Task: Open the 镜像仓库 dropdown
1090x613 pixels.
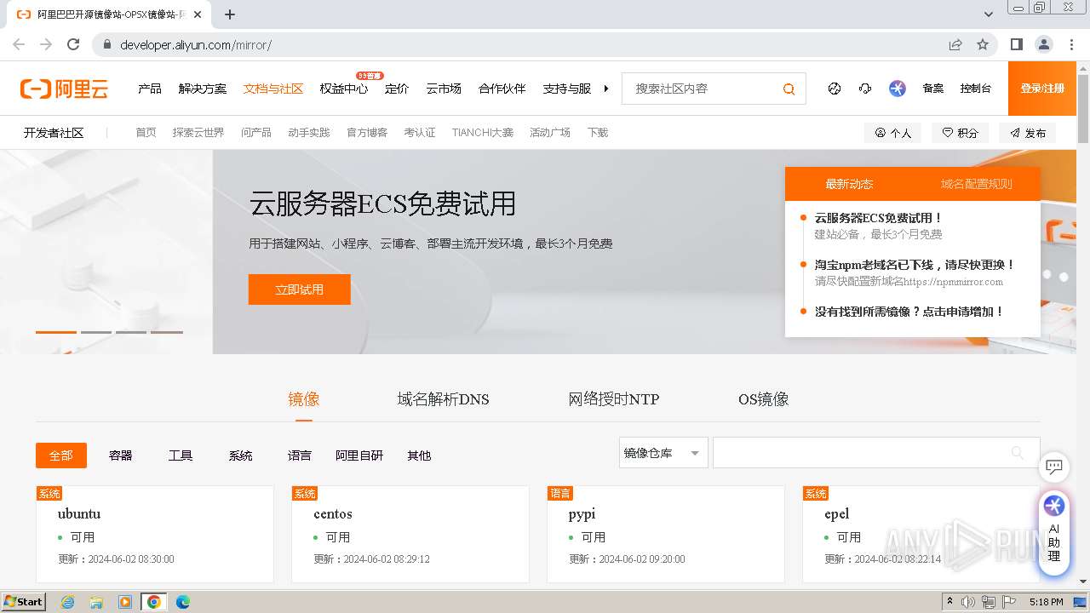Action: tap(663, 453)
